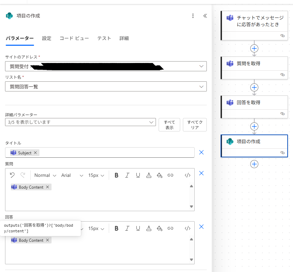293x272 pixels.
Task: Insert link in the 質問 editor
Action: (x=170, y=175)
